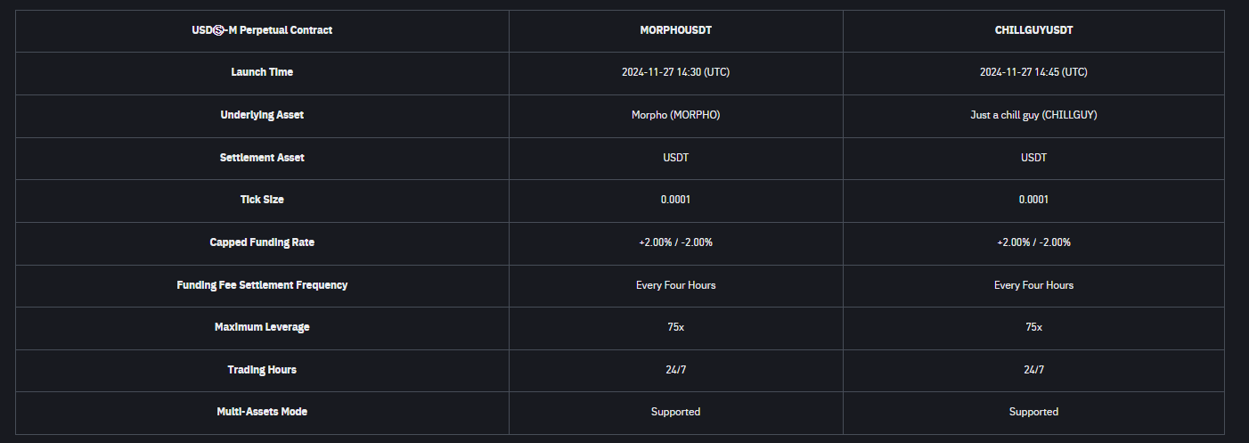Viewport: 1249px width, 443px height.
Task: Click the Tick Size row label
Action: [262, 200]
